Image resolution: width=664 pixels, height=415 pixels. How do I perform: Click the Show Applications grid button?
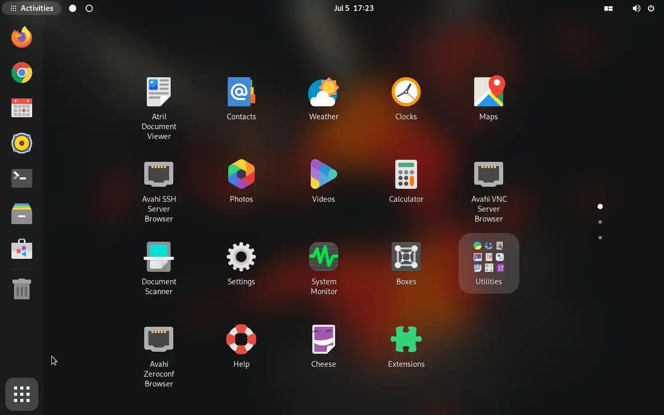click(x=22, y=394)
